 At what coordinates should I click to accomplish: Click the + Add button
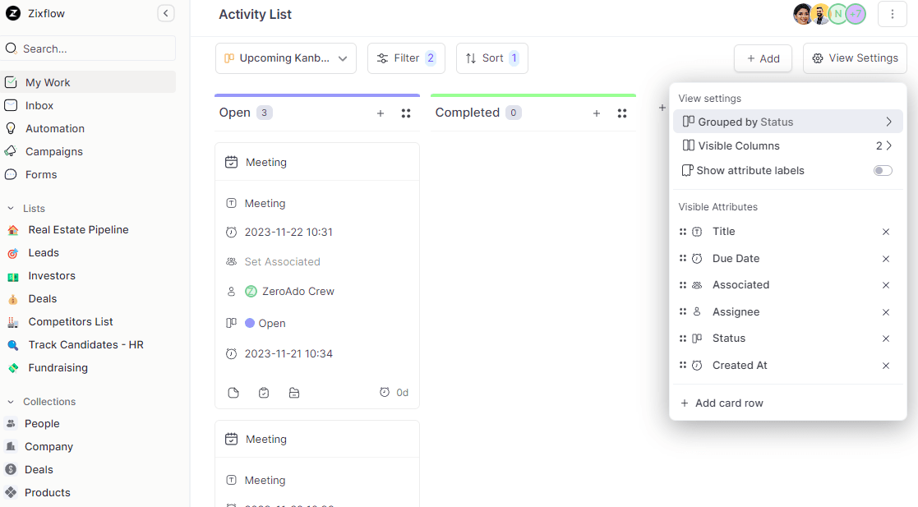[x=763, y=58]
